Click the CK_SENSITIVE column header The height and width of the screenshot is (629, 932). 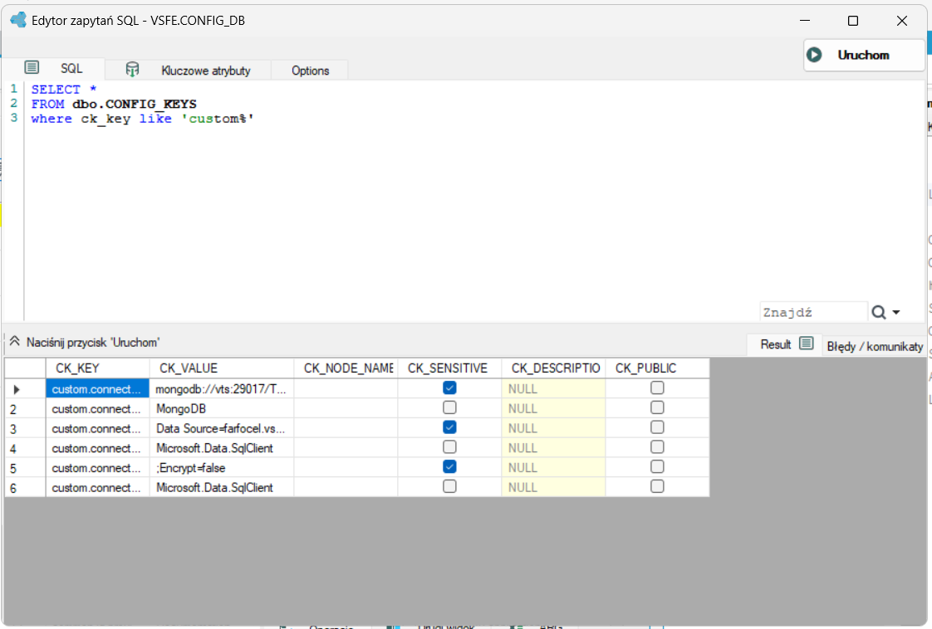coord(449,368)
